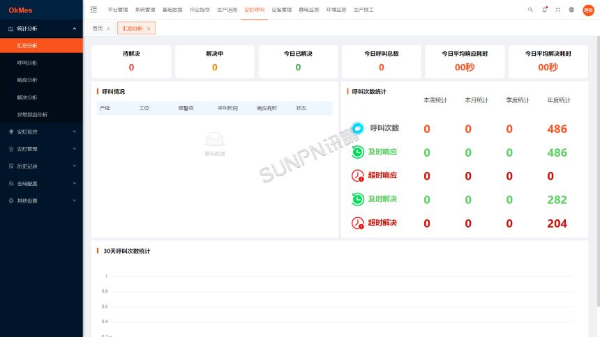Toggle fullscreen with the expand icon
This screenshot has width=600, height=337.
pos(557,10)
